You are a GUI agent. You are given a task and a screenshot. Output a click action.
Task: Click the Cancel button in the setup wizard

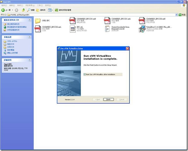[122, 100]
